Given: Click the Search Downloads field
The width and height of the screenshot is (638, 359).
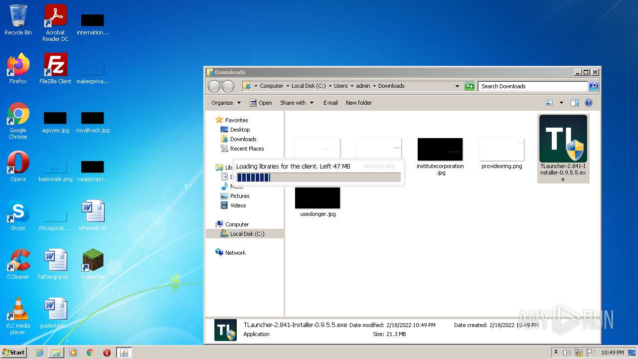Looking at the screenshot, I should point(533,86).
